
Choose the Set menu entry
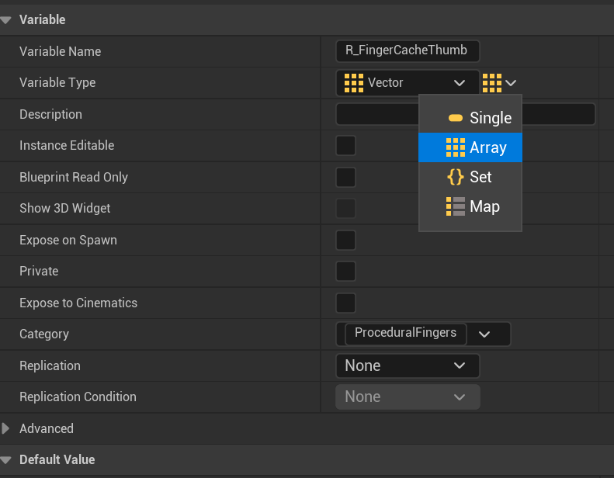tap(480, 177)
